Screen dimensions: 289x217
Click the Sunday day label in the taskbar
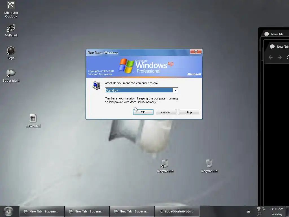(277, 214)
